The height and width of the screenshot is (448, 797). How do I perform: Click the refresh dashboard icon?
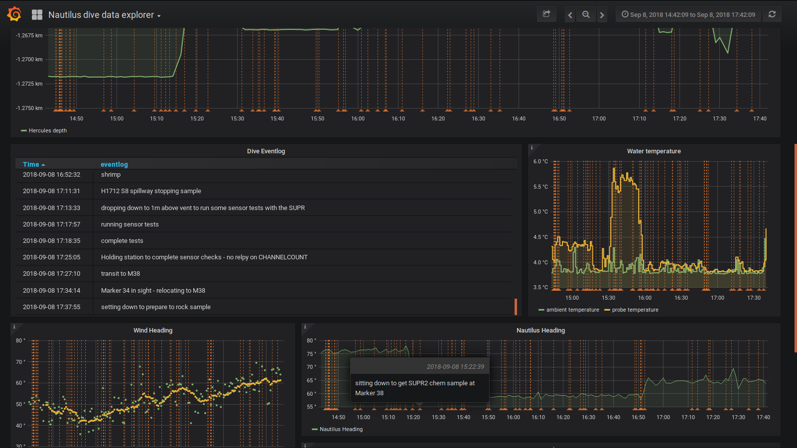[772, 14]
